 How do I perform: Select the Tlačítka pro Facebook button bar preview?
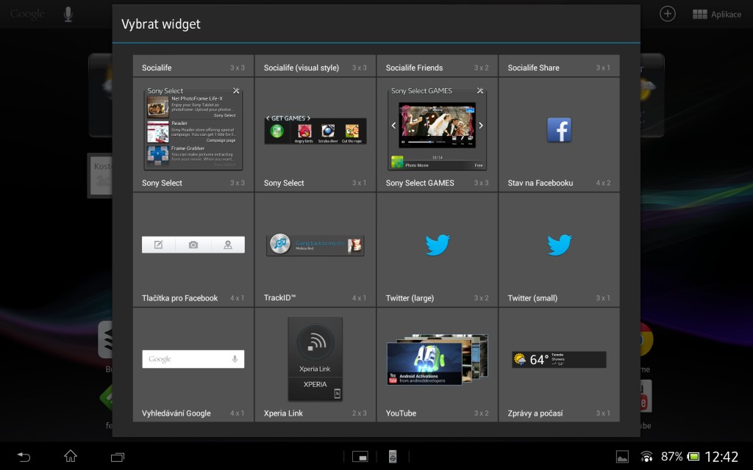click(x=193, y=245)
